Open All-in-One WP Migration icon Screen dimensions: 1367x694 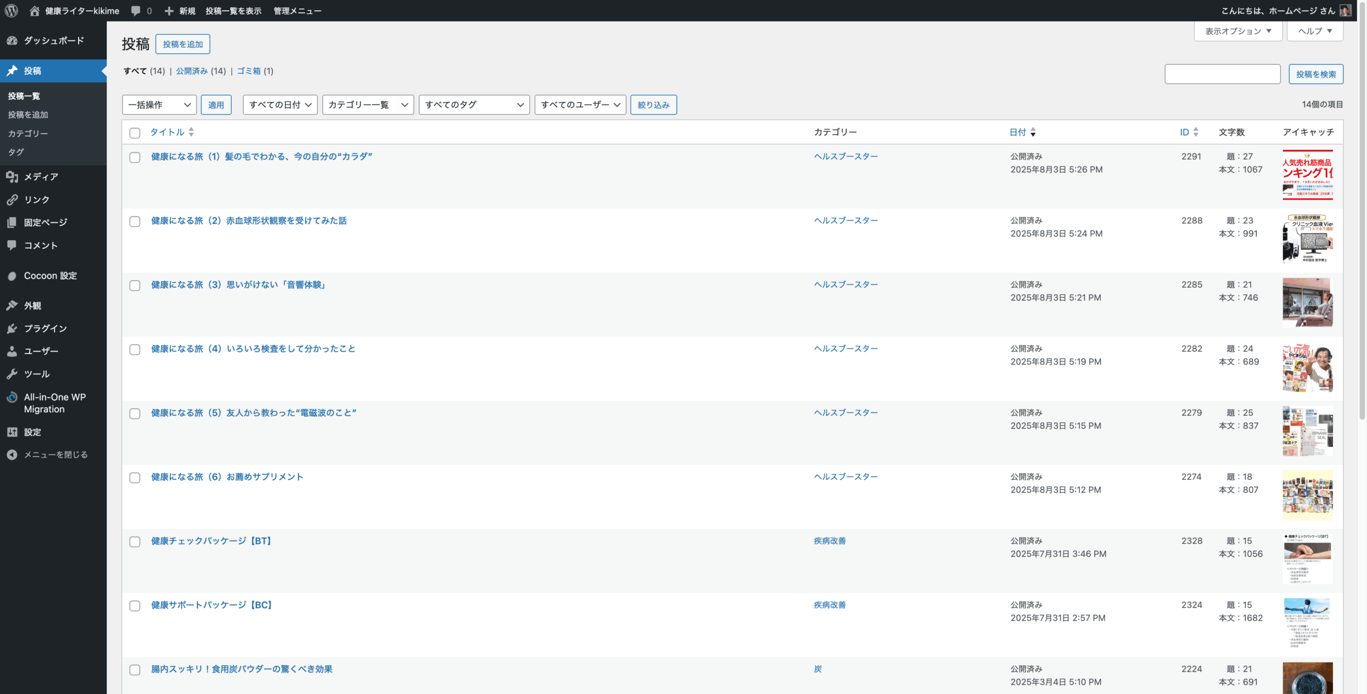tap(12, 397)
